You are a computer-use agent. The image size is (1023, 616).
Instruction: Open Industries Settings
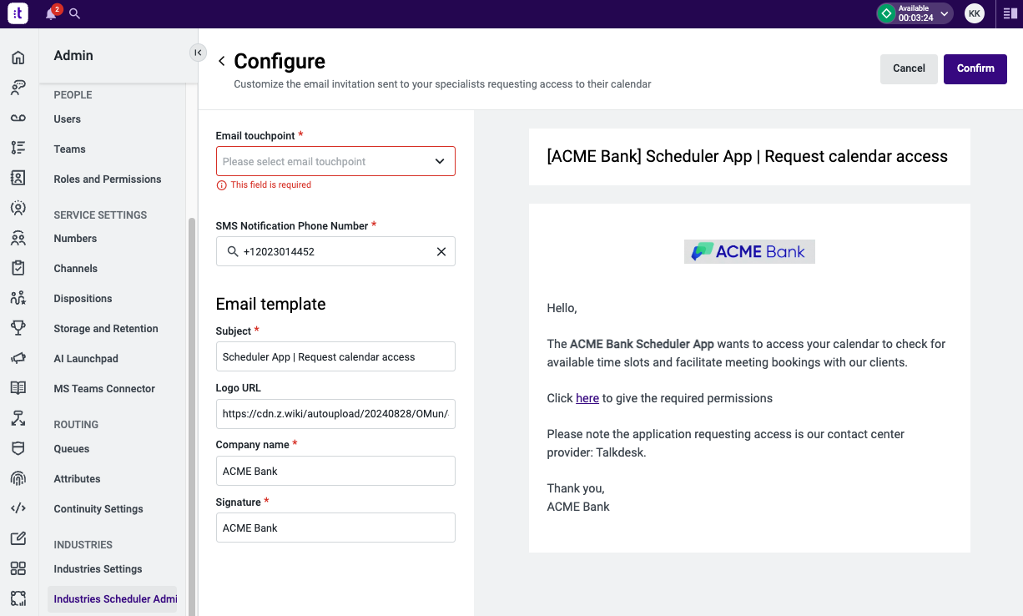pos(98,568)
